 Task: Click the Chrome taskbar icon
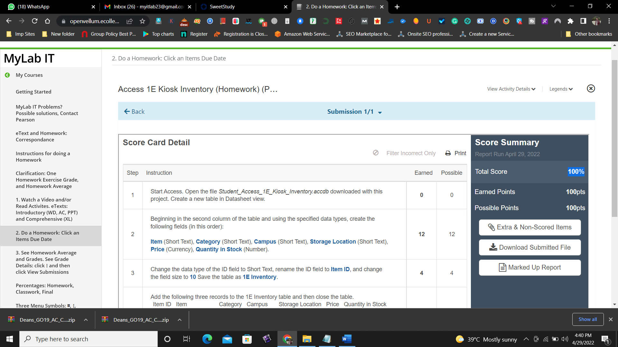pos(287,339)
